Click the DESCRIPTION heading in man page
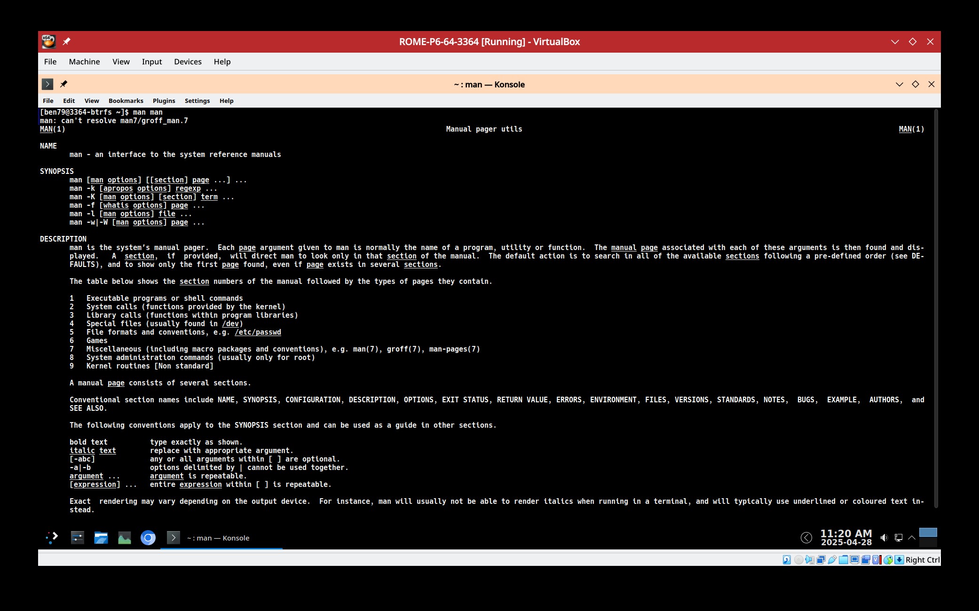979x611 pixels. [63, 239]
